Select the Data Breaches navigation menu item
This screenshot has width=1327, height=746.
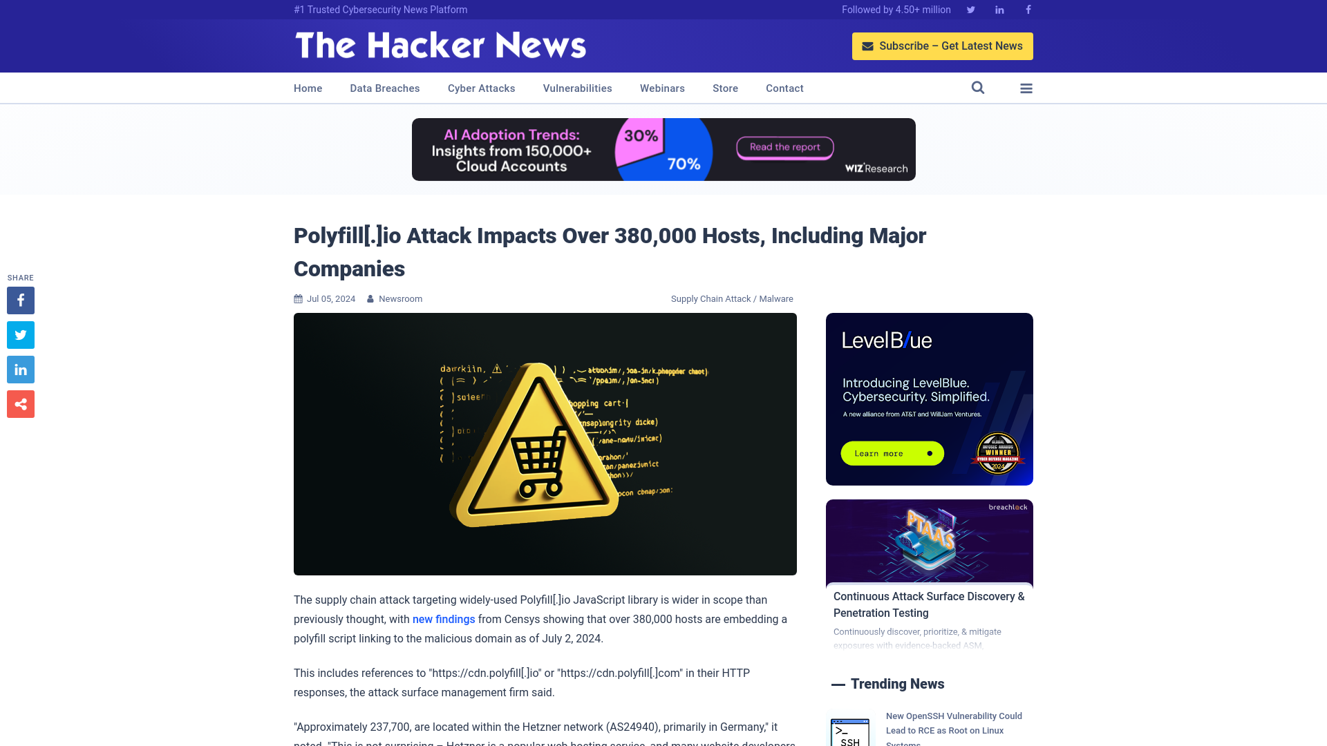(x=384, y=88)
